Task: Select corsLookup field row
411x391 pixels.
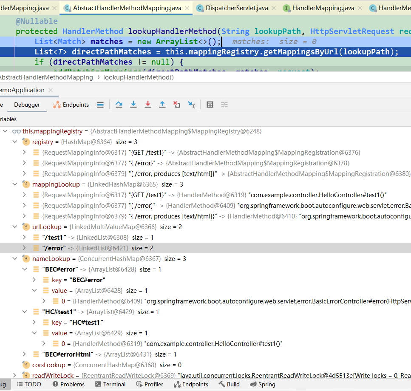Action: (206, 365)
